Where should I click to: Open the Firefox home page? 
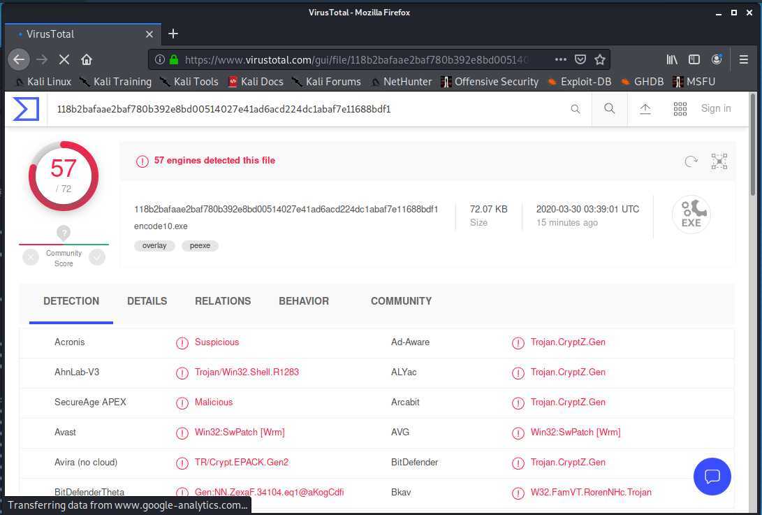[x=87, y=60]
